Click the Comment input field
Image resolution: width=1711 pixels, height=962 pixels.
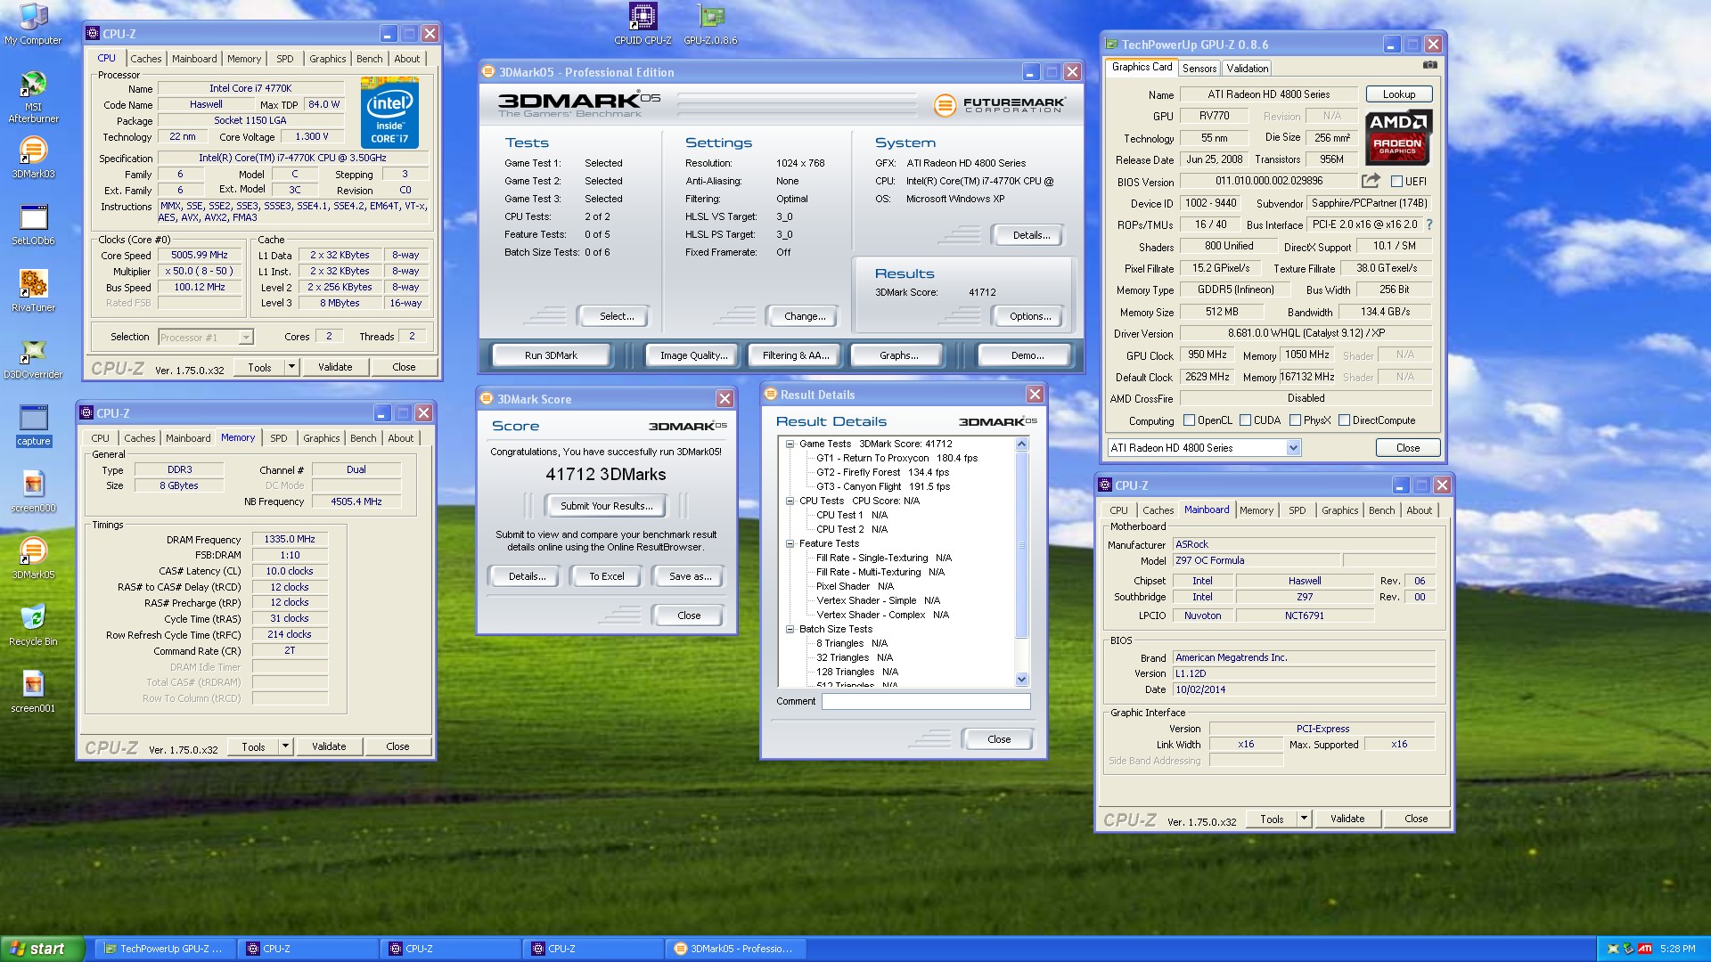click(x=926, y=702)
